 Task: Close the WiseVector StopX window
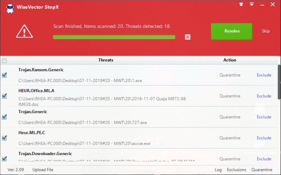click(x=273, y=4)
